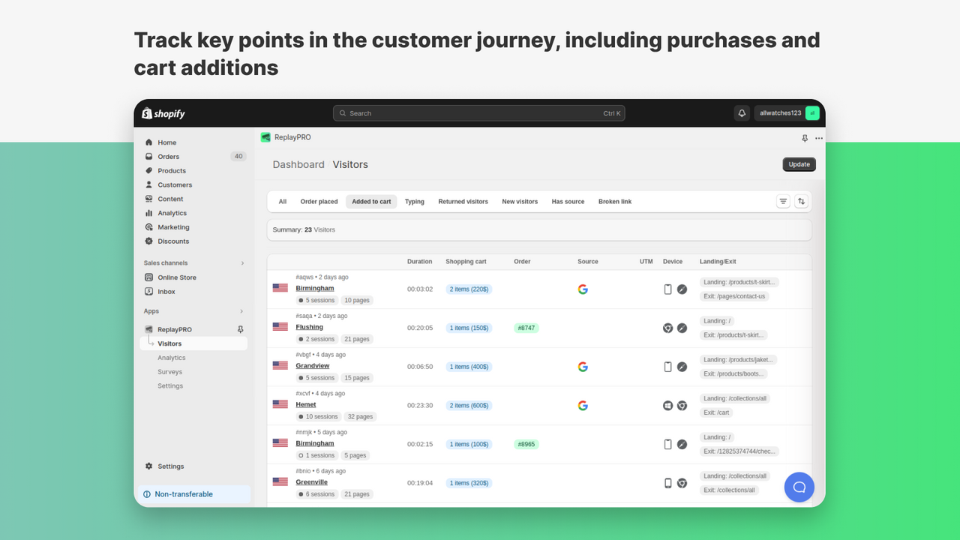Image resolution: width=960 pixels, height=540 pixels.
Task: Select the Google source icon in the #aqws row
Action: [583, 289]
